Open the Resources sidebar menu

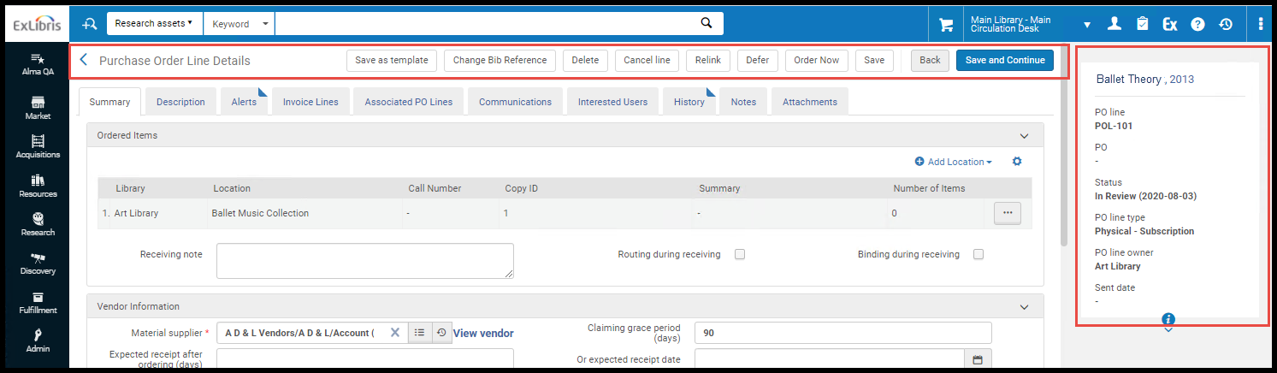click(x=38, y=186)
